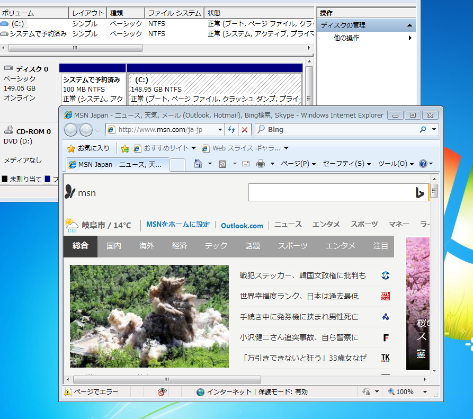Screen dimensions: 473x419
Task: Click the Print icon in command bar
Action: pyautogui.click(x=260, y=164)
